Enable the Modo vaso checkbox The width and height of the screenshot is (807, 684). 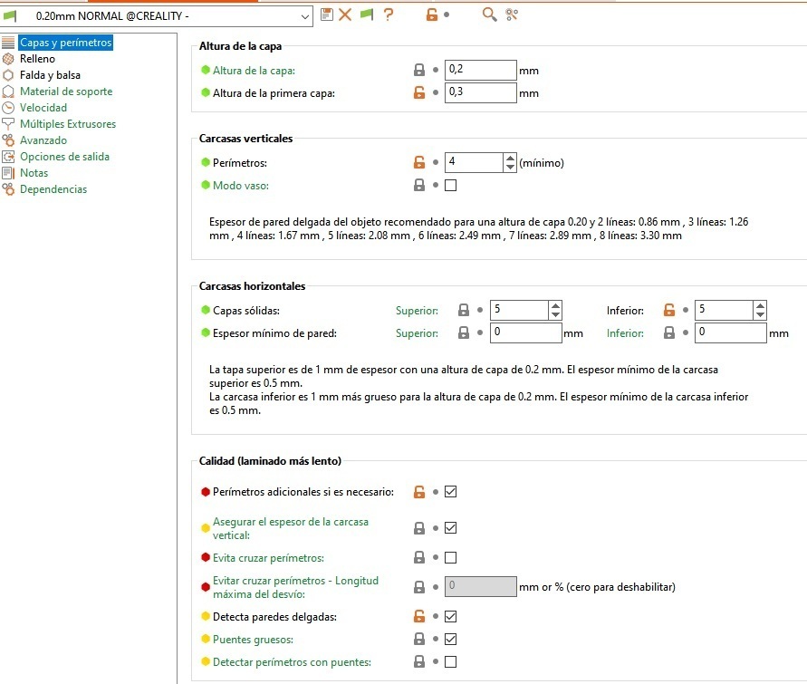pos(450,186)
